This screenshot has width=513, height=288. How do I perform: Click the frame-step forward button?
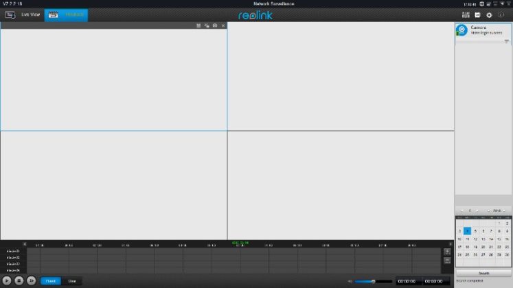pos(31,281)
